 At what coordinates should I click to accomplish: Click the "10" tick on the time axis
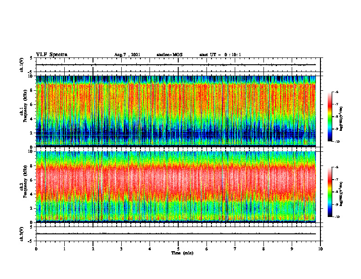coord(320,249)
